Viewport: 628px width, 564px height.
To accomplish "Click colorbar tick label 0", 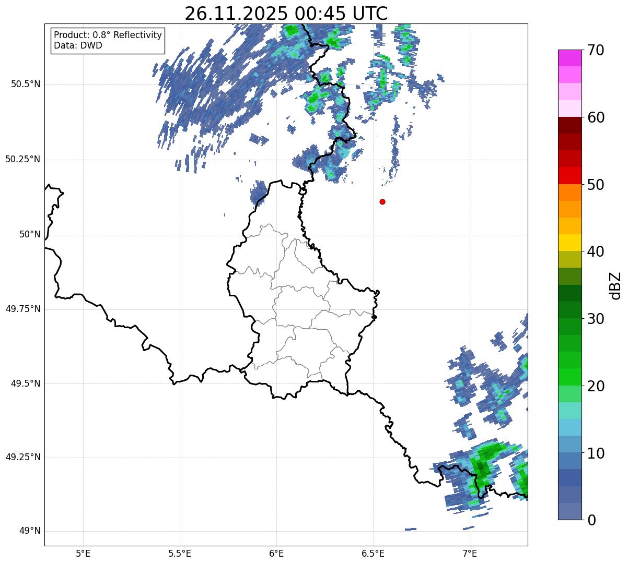I will coord(591,520).
